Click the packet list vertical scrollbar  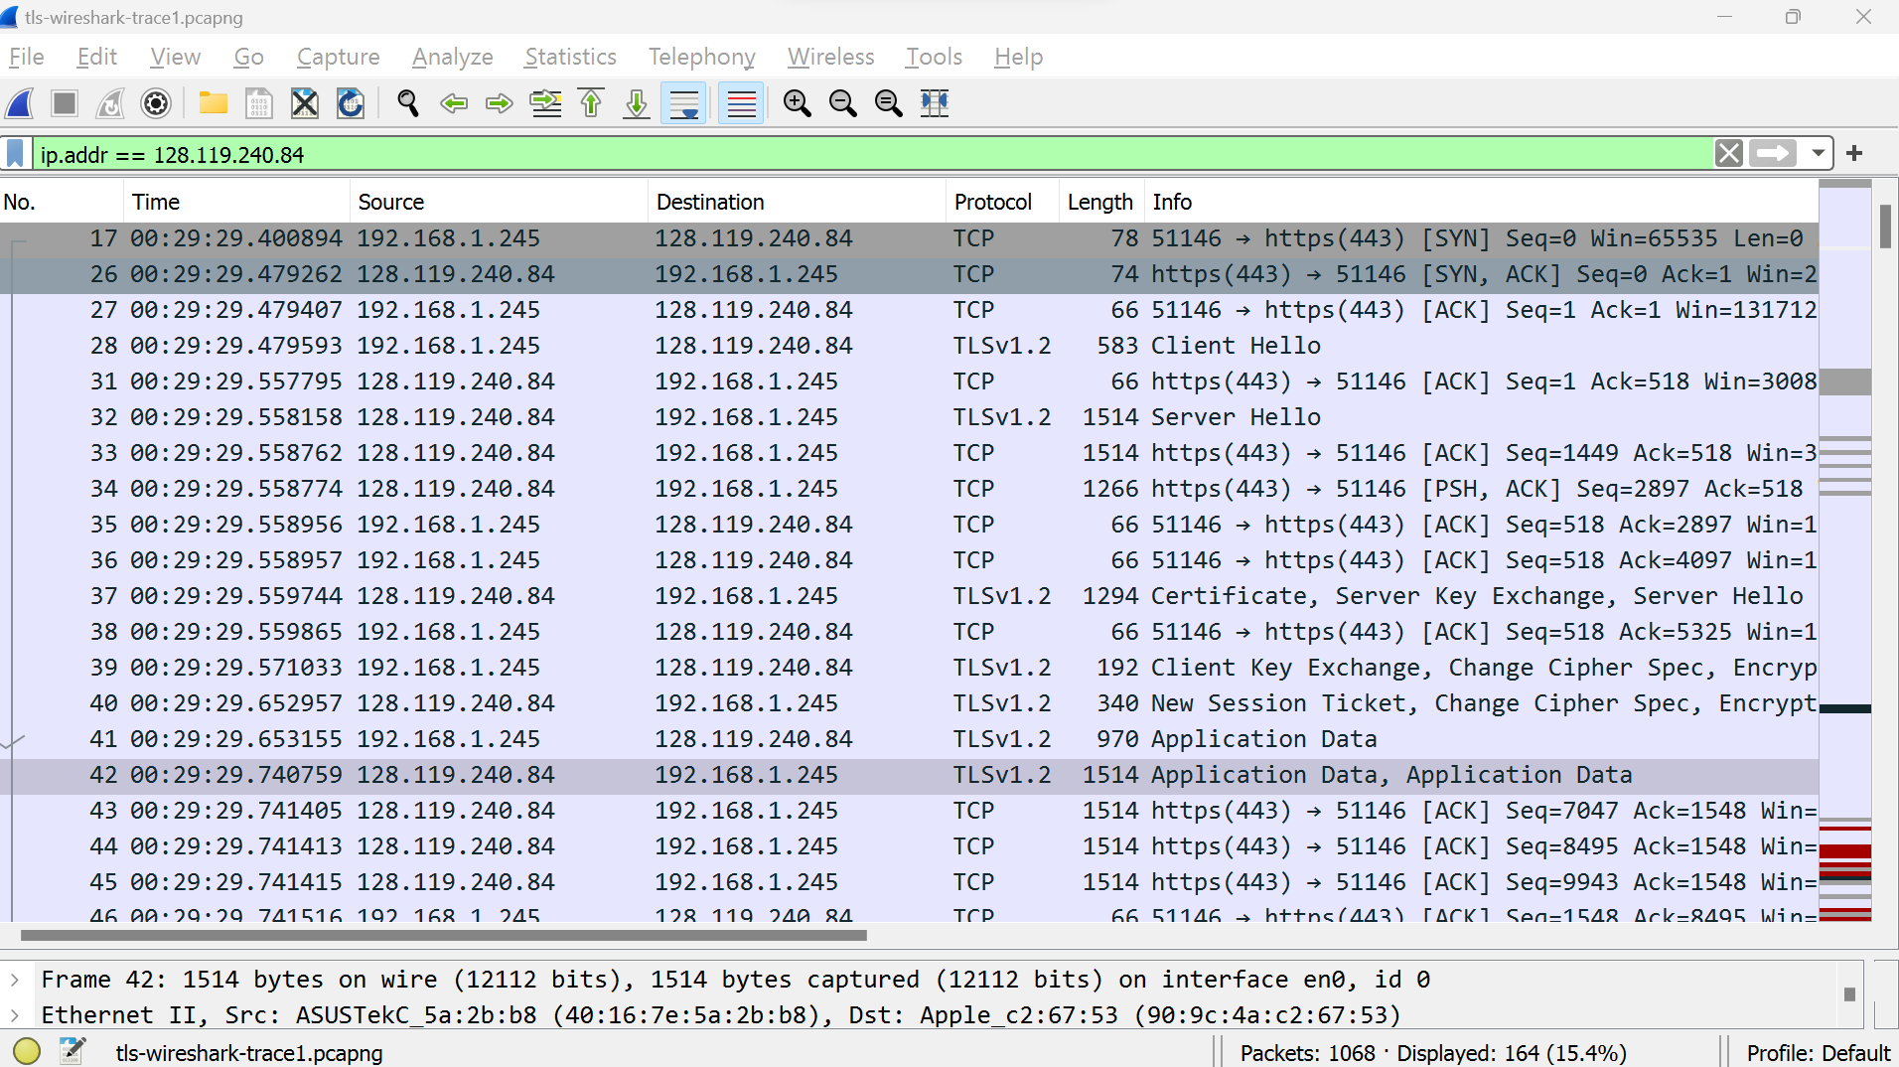tap(1884, 228)
